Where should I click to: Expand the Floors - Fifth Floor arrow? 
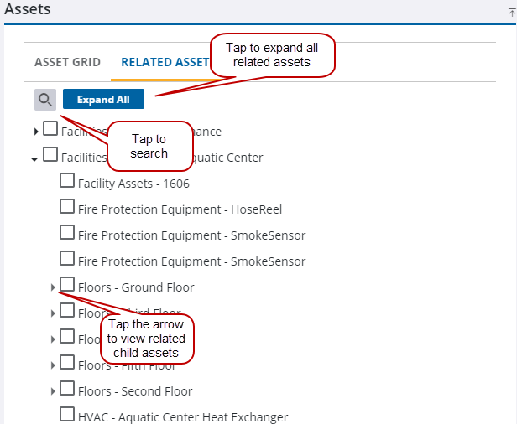coord(53,365)
